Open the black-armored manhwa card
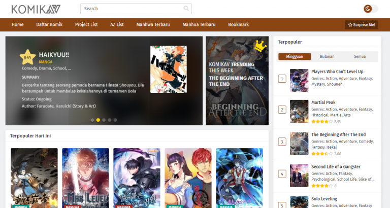The image size is (390, 208). coord(137,178)
